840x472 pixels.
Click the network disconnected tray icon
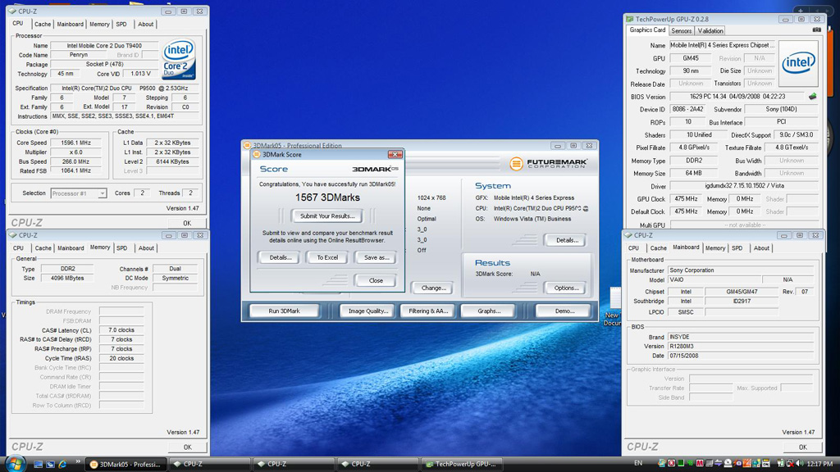tap(790, 464)
